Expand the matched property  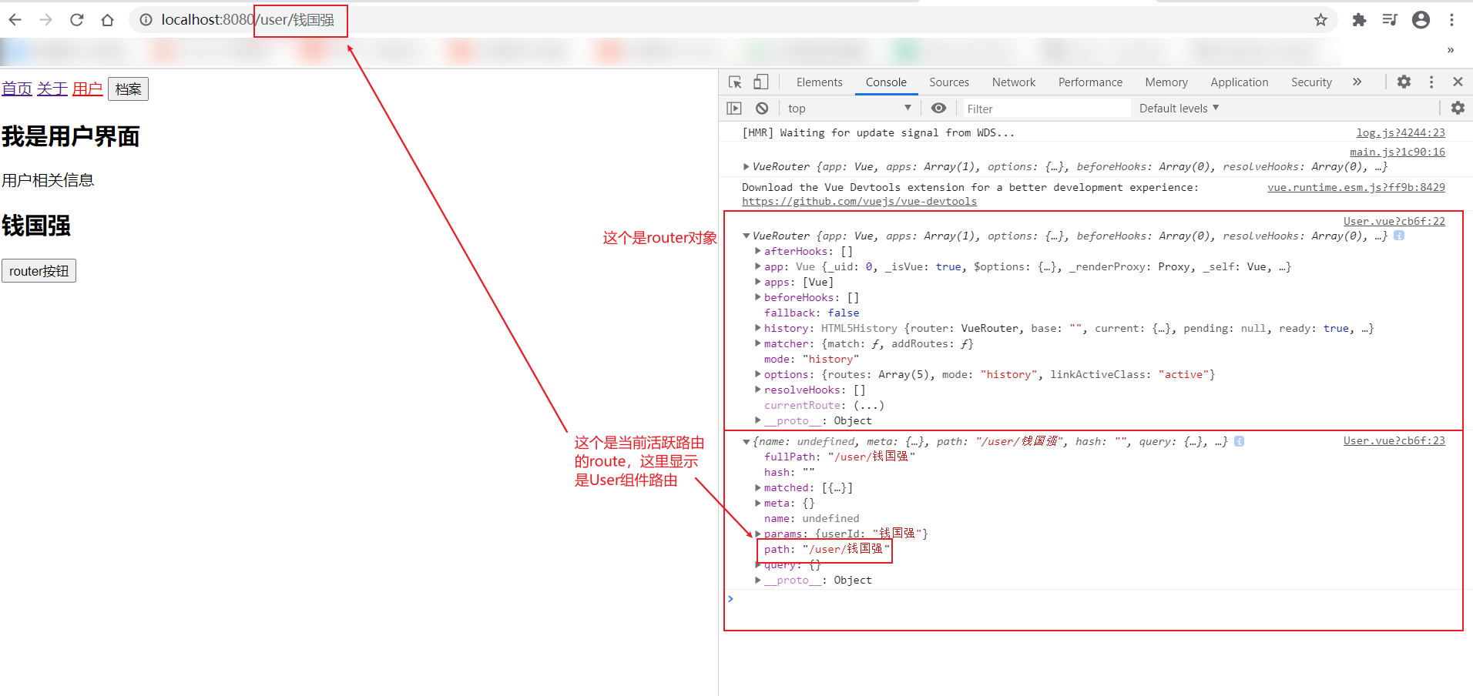(x=758, y=487)
